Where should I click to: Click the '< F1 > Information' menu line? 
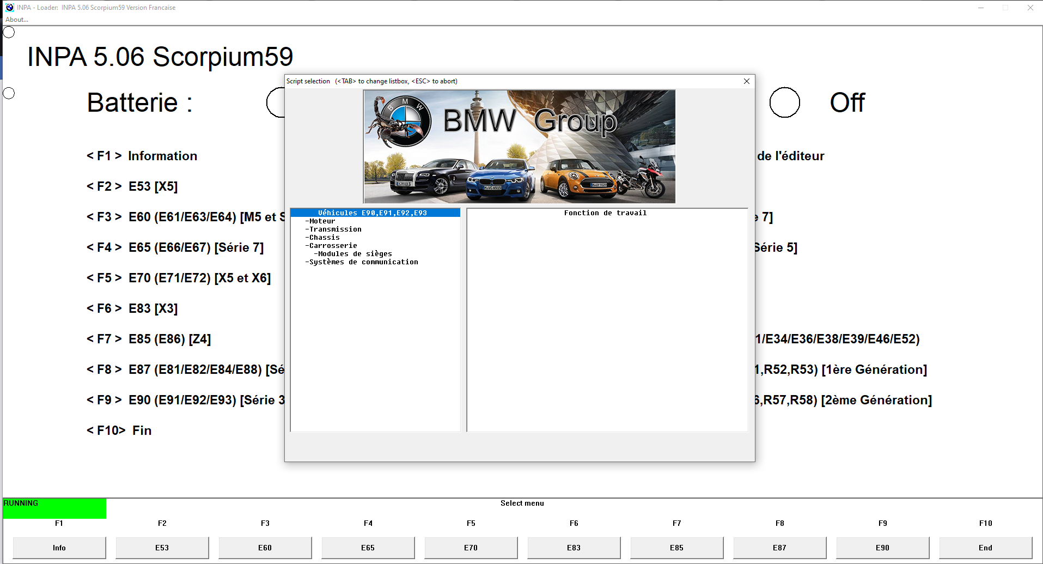142,156
